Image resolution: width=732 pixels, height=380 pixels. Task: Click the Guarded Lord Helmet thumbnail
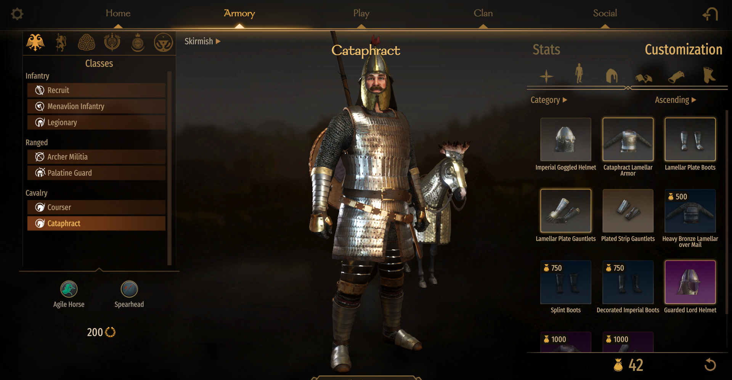(x=690, y=282)
